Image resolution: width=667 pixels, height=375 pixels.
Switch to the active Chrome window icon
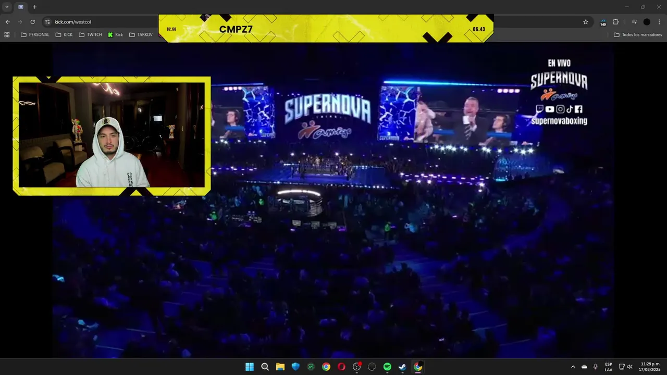click(x=418, y=367)
